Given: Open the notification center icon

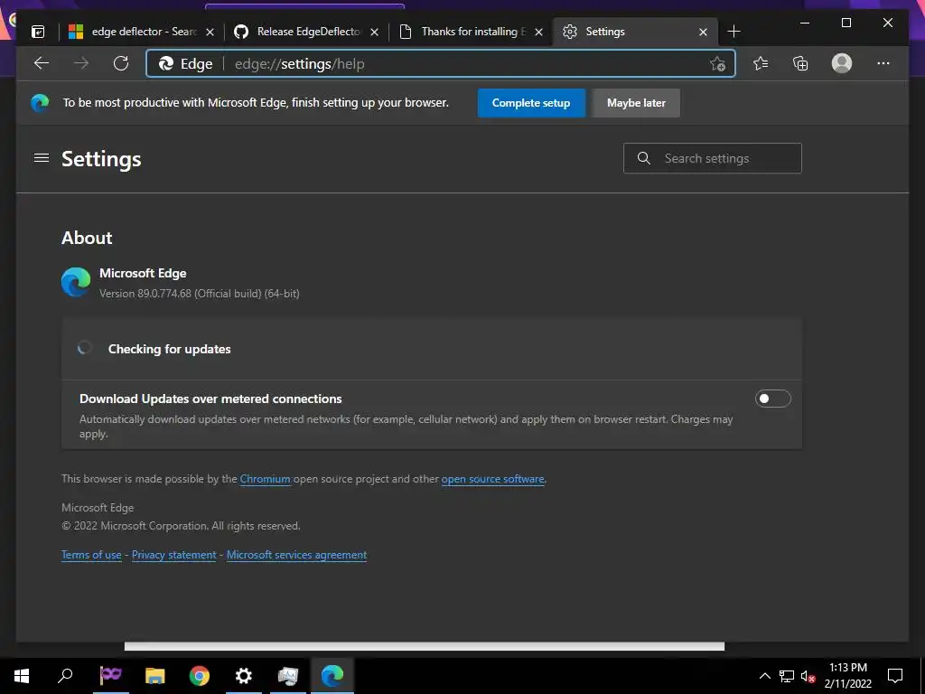Looking at the screenshot, I should point(895,676).
